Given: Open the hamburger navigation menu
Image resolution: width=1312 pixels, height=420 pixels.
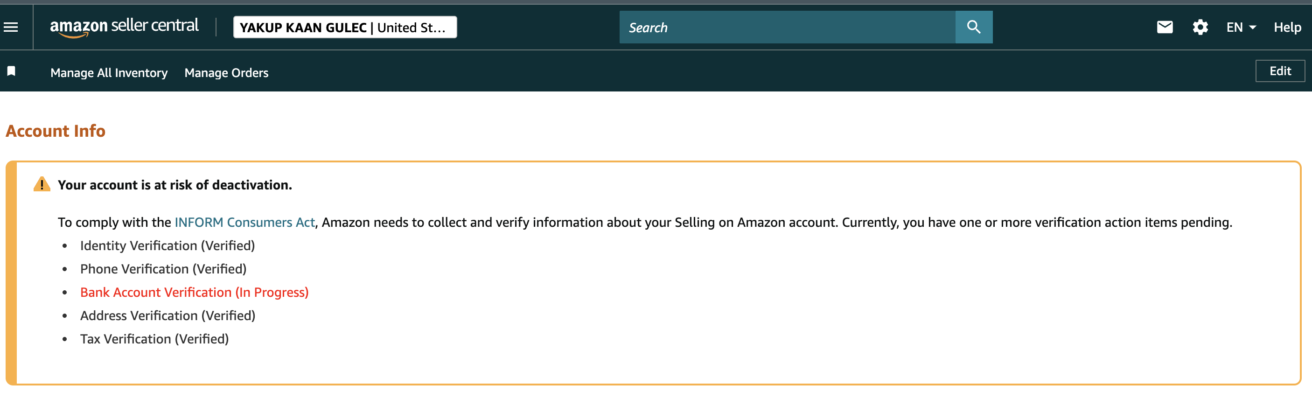Looking at the screenshot, I should (x=11, y=27).
